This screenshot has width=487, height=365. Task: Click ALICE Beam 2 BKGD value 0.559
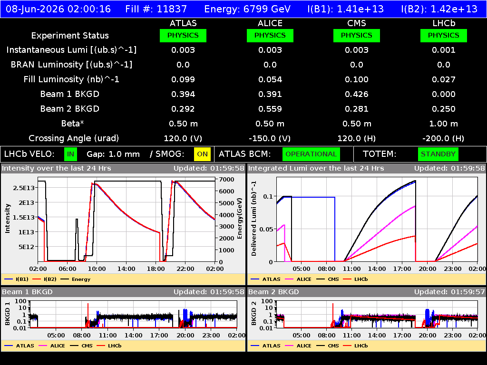(270, 109)
